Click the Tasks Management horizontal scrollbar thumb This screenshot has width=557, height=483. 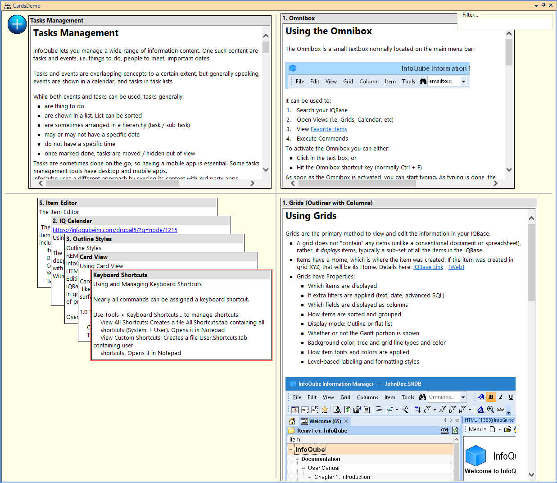(112, 183)
